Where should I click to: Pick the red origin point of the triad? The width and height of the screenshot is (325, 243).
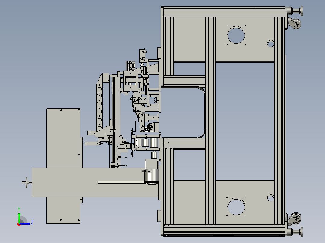[19, 224]
